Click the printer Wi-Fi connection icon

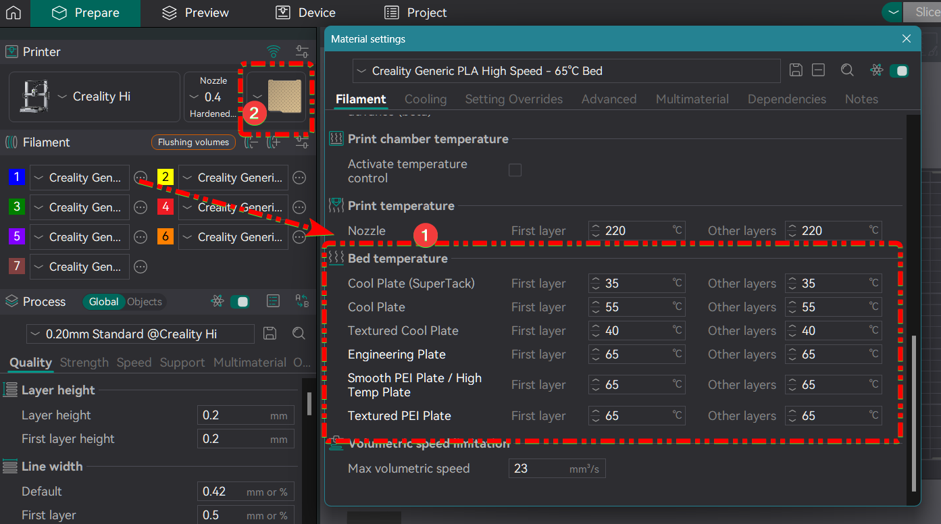(x=274, y=52)
